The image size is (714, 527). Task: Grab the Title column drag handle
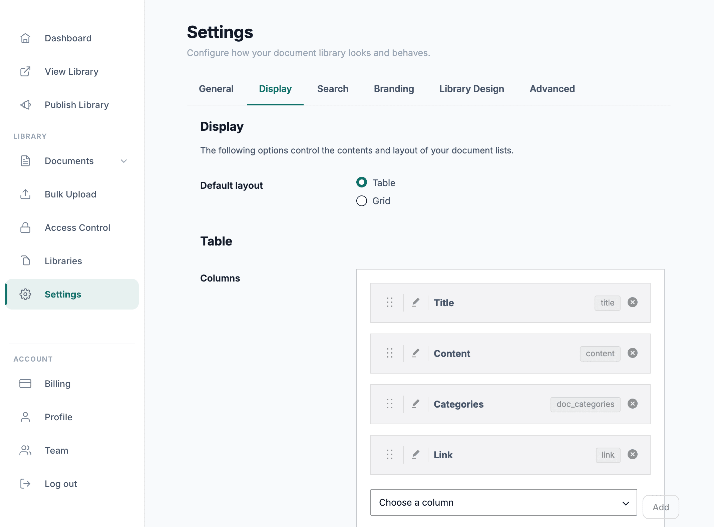390,303
